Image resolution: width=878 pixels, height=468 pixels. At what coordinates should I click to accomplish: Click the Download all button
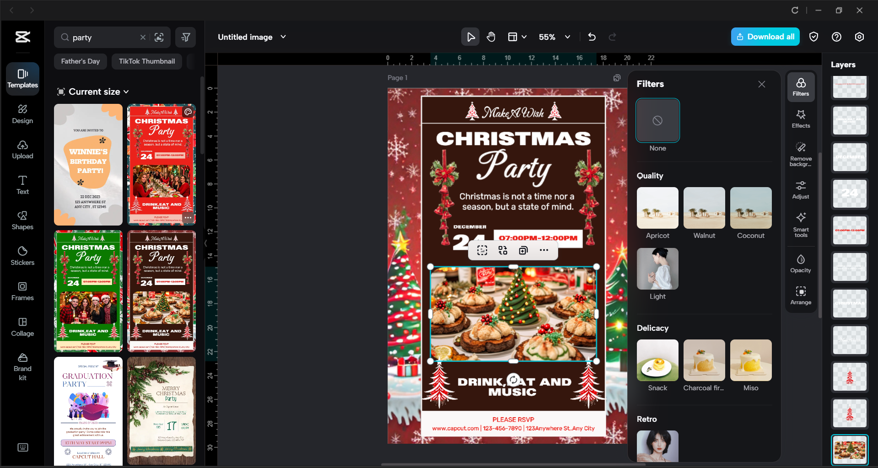pos(765,37)
